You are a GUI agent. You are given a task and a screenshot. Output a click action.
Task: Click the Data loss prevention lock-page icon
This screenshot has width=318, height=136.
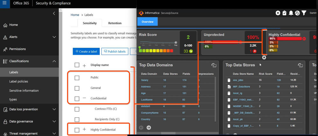tap(5, 109)
